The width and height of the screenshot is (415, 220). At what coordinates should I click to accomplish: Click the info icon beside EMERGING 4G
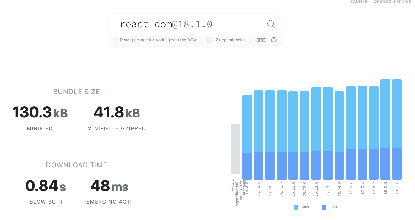coord(131,202)
